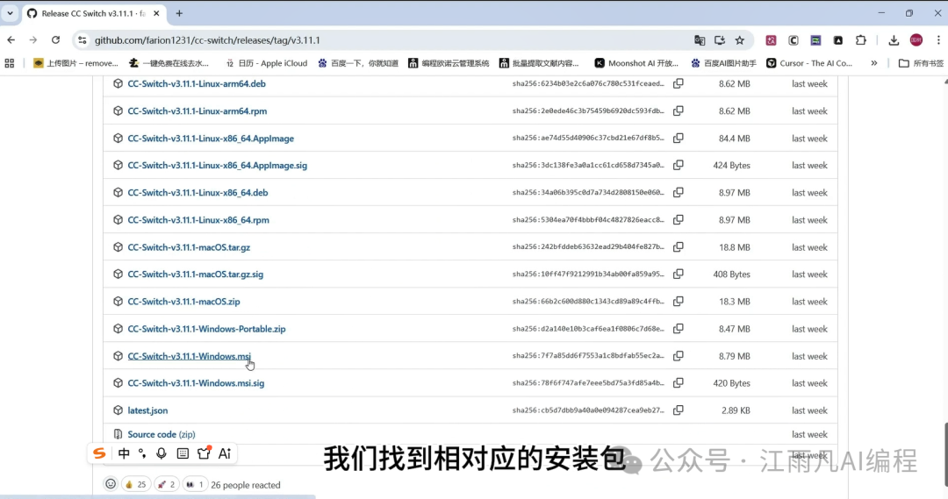Screen dimensions: 948x499
Task: Reload the GitHub release page
Action: (55, 39)
